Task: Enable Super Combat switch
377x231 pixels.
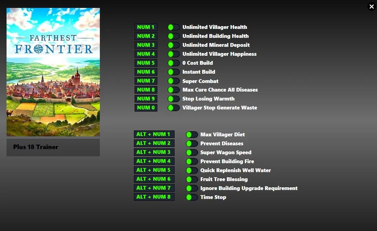Action: click(174, 81)
